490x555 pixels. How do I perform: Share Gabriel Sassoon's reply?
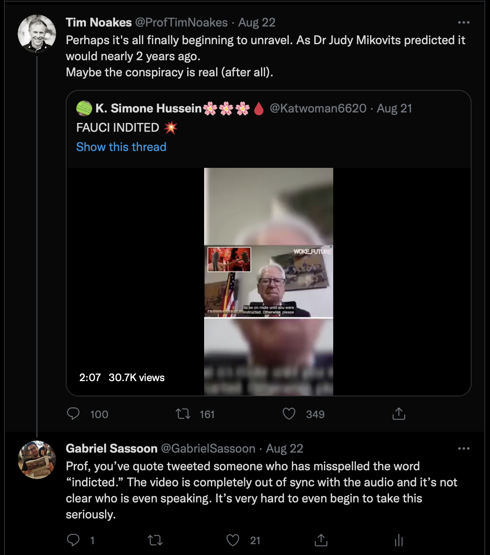click(x=321, y=540)
